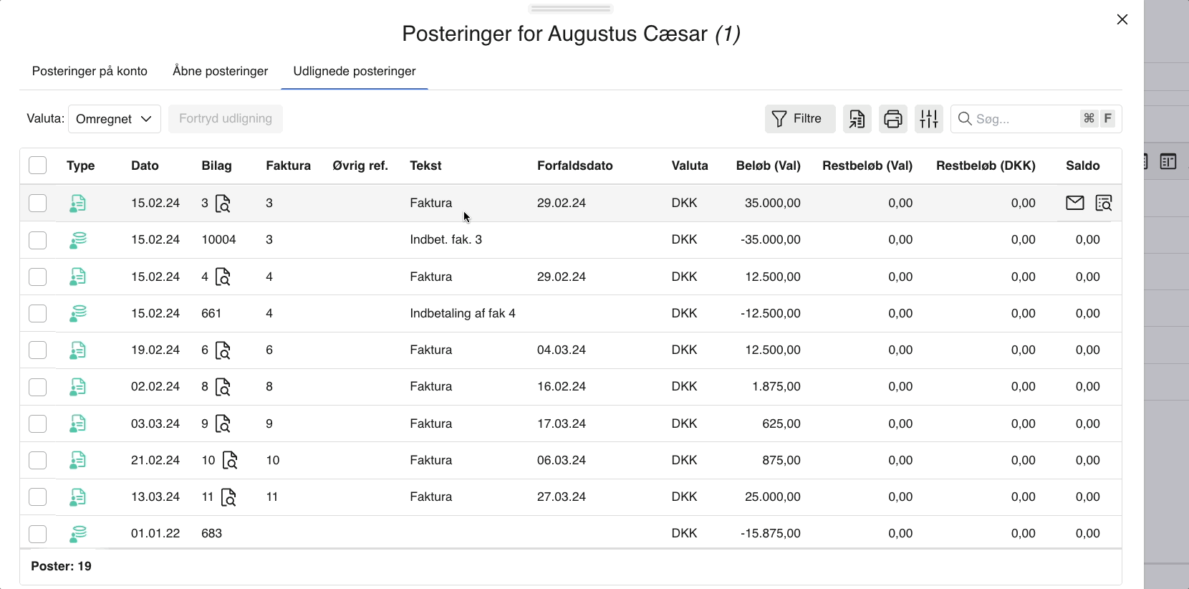Select the payment type icon beside Indbet. fak. 3
1189x589 pixels.
click(x=77, y=239)
